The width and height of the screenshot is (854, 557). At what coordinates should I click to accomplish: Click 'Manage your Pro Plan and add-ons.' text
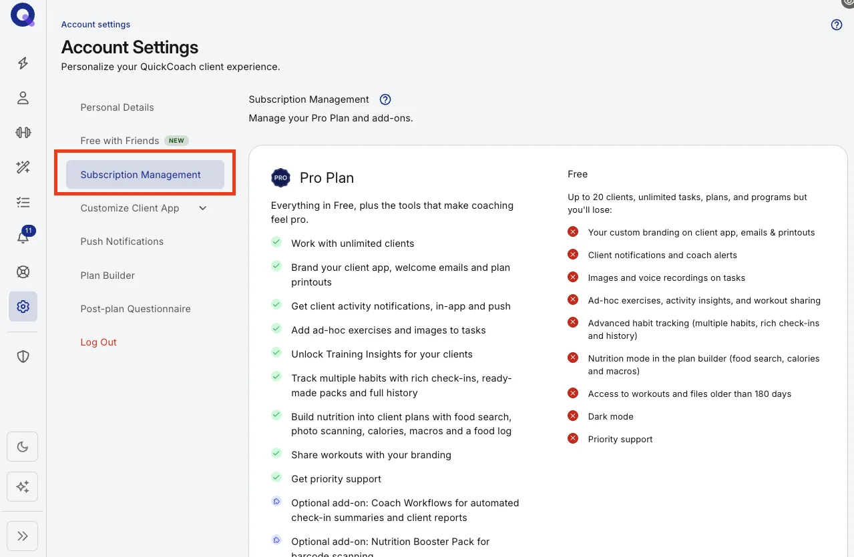pos(331,118)
